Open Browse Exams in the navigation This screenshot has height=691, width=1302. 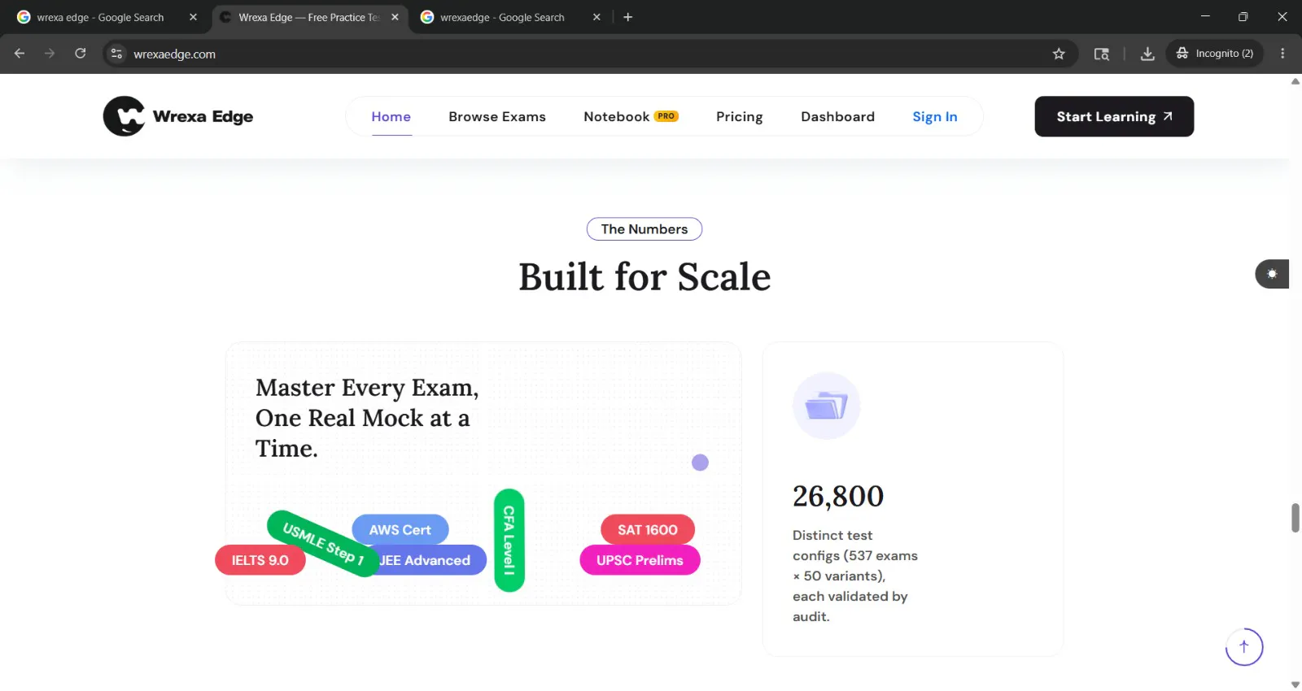coord(497,117)
